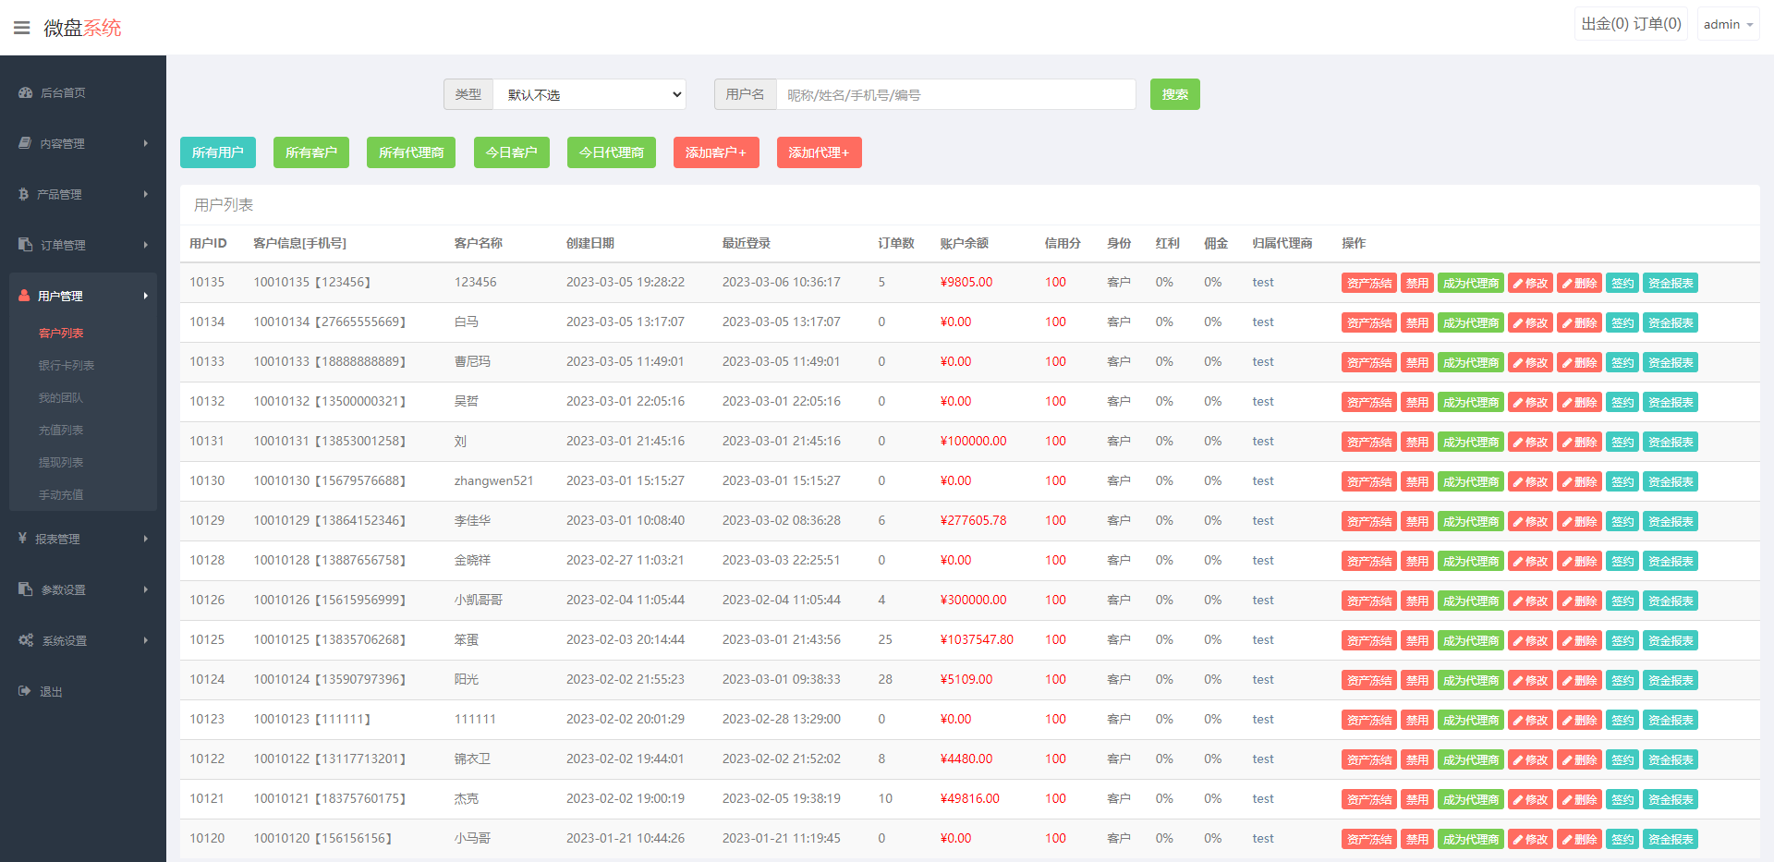Screen dimensions: 1774x862
Task: Open the admin account dropdown
Action: [x=1727, y=23]
